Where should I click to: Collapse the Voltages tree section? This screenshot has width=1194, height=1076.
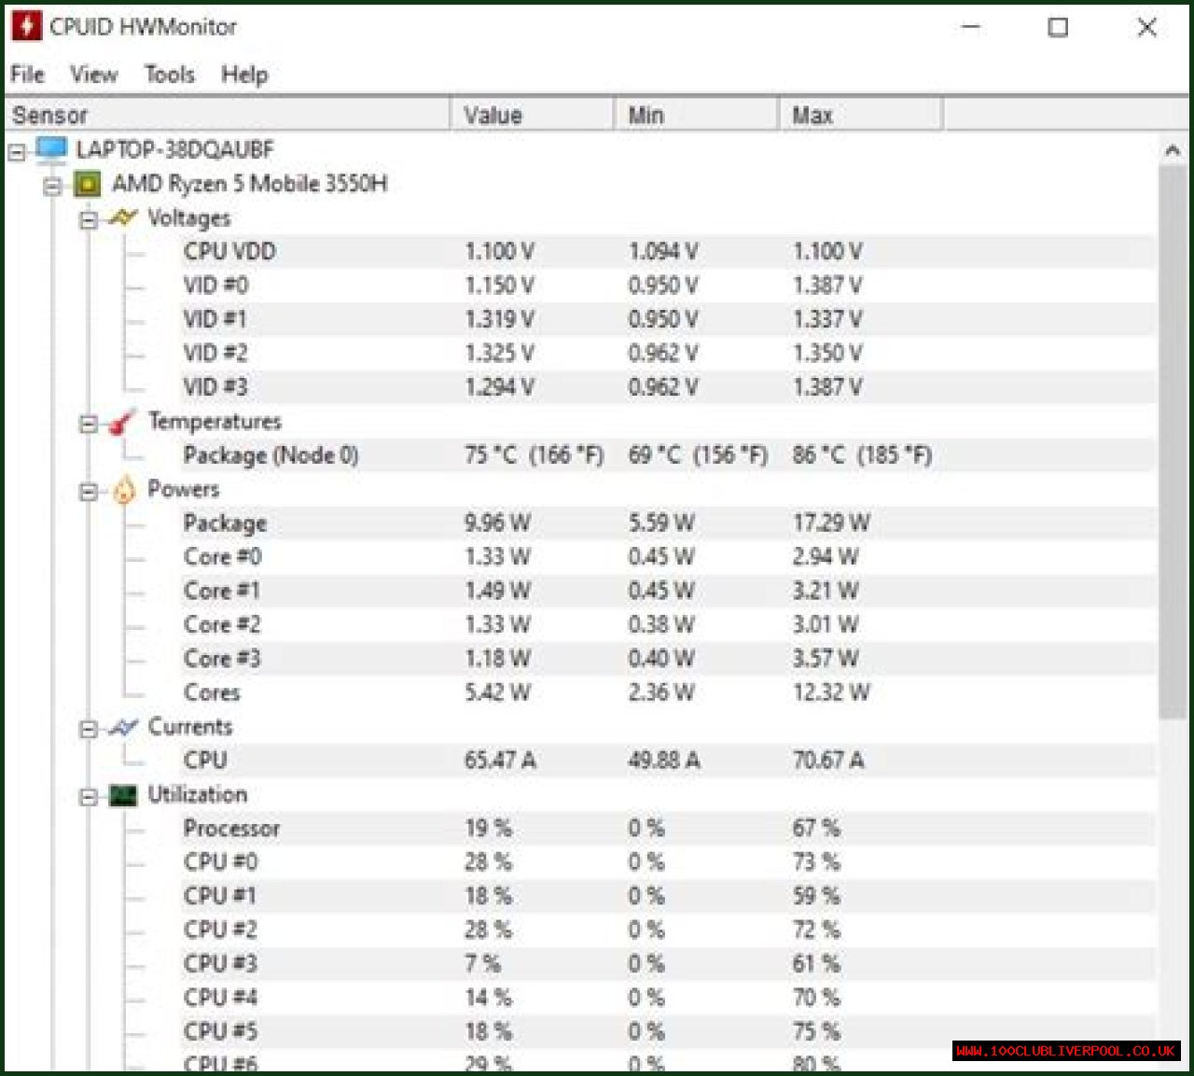(89, 220)
